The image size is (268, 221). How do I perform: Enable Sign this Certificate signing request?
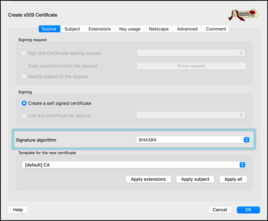(24, 53)
